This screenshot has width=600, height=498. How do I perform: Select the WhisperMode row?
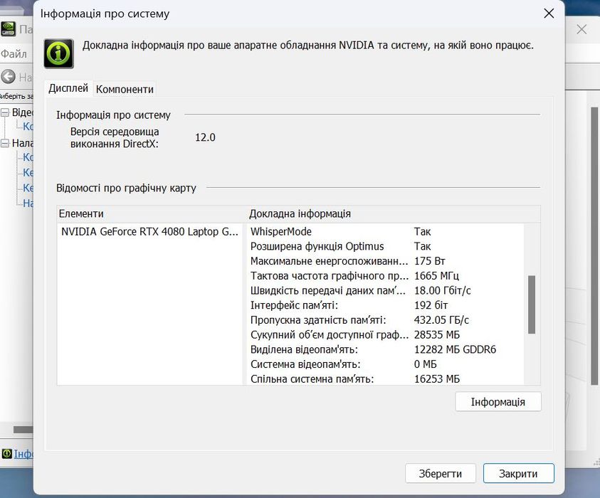(386, 231)
